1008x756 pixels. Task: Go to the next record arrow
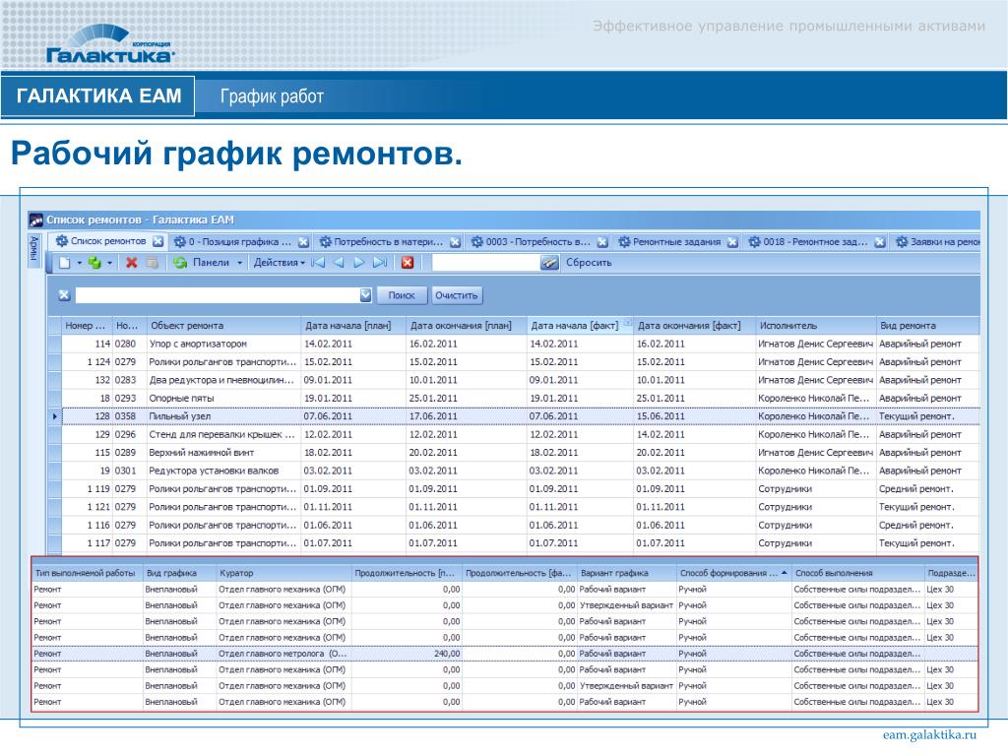pyautogui.click(x=358, y=262)
